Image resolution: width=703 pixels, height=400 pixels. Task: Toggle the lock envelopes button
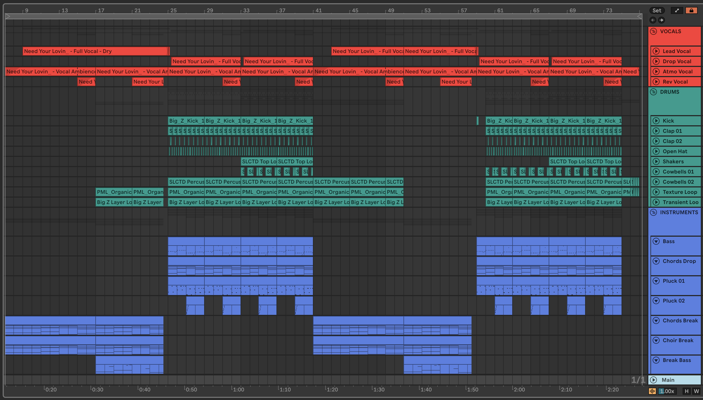[691, 10]
